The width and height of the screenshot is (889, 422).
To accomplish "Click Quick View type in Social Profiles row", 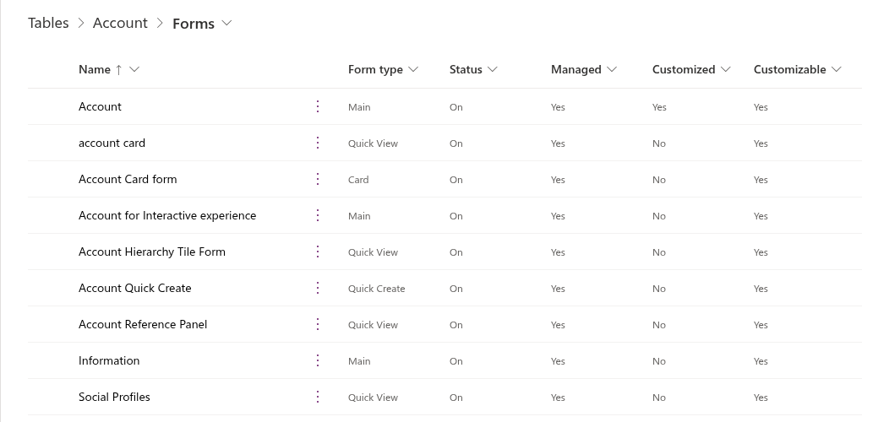I will point(373,397).
